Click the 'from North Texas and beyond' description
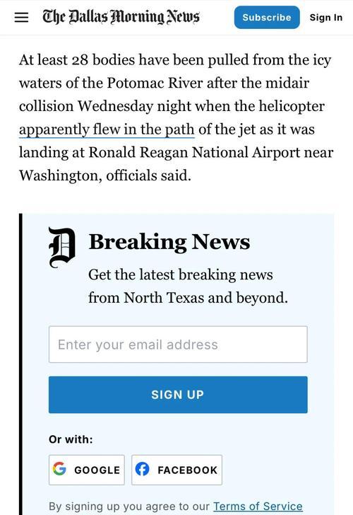This screenshot has width=353, height=515. (x=188, y=298)
